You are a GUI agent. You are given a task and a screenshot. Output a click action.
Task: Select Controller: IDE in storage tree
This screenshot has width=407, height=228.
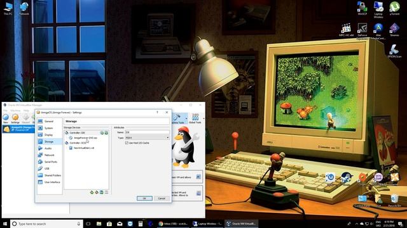click(x=77, y=132)
